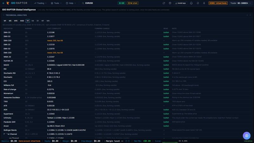Click the RSI value 66.9
This screenshot has height=143, width=254.
pos(49,69)
